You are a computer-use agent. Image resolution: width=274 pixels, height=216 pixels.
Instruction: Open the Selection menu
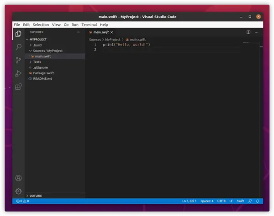tap(41, 25)
